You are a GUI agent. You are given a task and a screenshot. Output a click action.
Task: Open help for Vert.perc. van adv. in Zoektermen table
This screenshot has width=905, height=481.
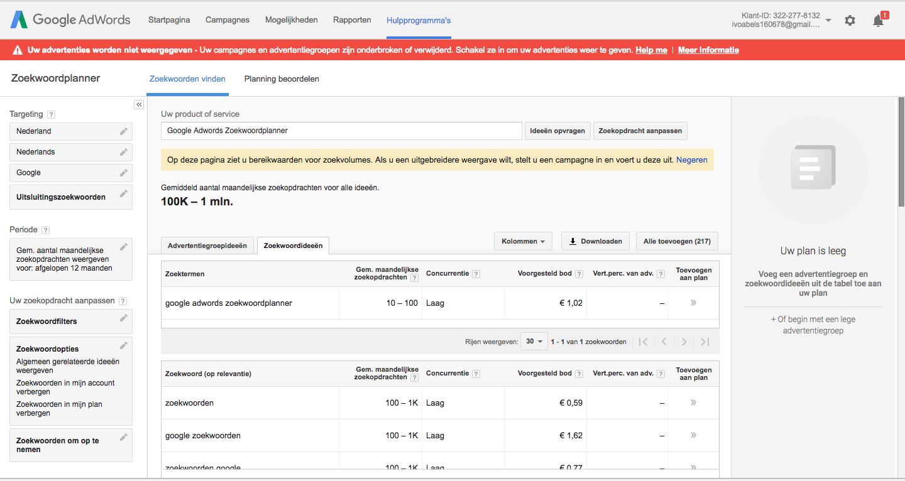[x=661, y=274]
